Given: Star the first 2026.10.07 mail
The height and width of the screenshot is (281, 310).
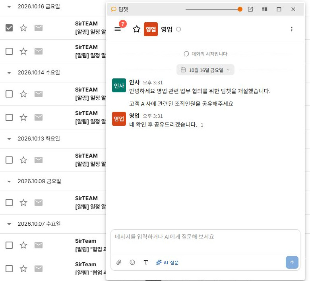Looking at the screenshot, I should 23,245.
